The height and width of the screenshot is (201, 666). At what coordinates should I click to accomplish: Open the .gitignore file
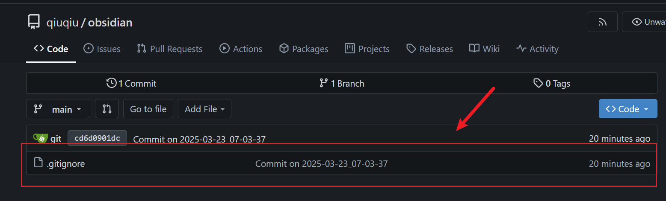(65, 163)
